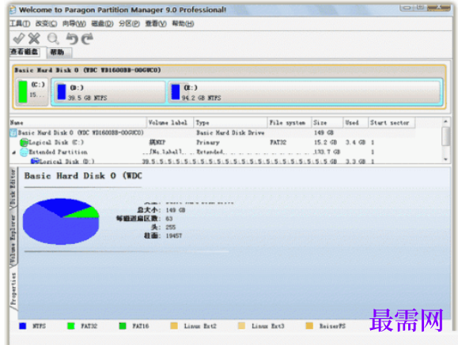Open the Properties side tab

click(13, 289)
